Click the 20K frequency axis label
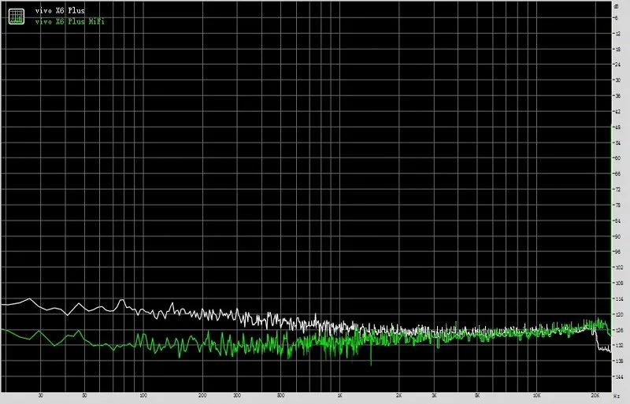Screen dimensions: 630x404 click(595, 395)
